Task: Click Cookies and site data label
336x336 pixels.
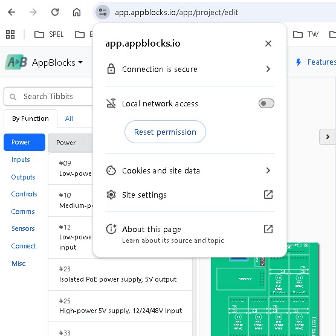Action: [161, 171]
